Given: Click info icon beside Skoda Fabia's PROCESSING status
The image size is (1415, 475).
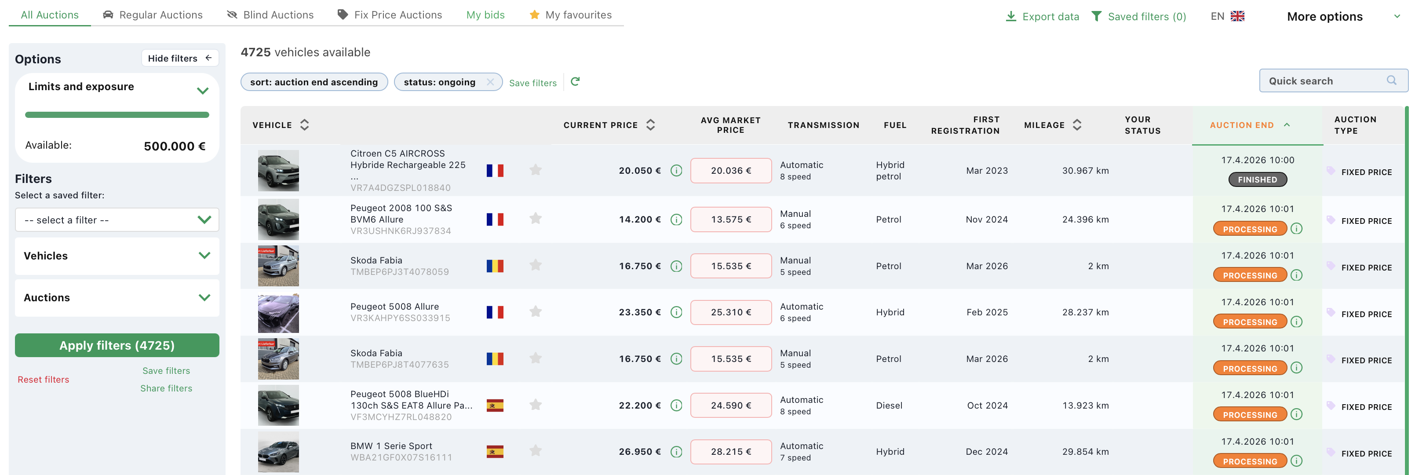Looking at the screenshot, I should pos(1296,275).
